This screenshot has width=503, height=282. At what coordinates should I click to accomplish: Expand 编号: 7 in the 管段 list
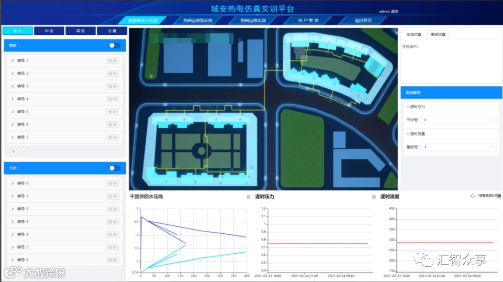13,138
